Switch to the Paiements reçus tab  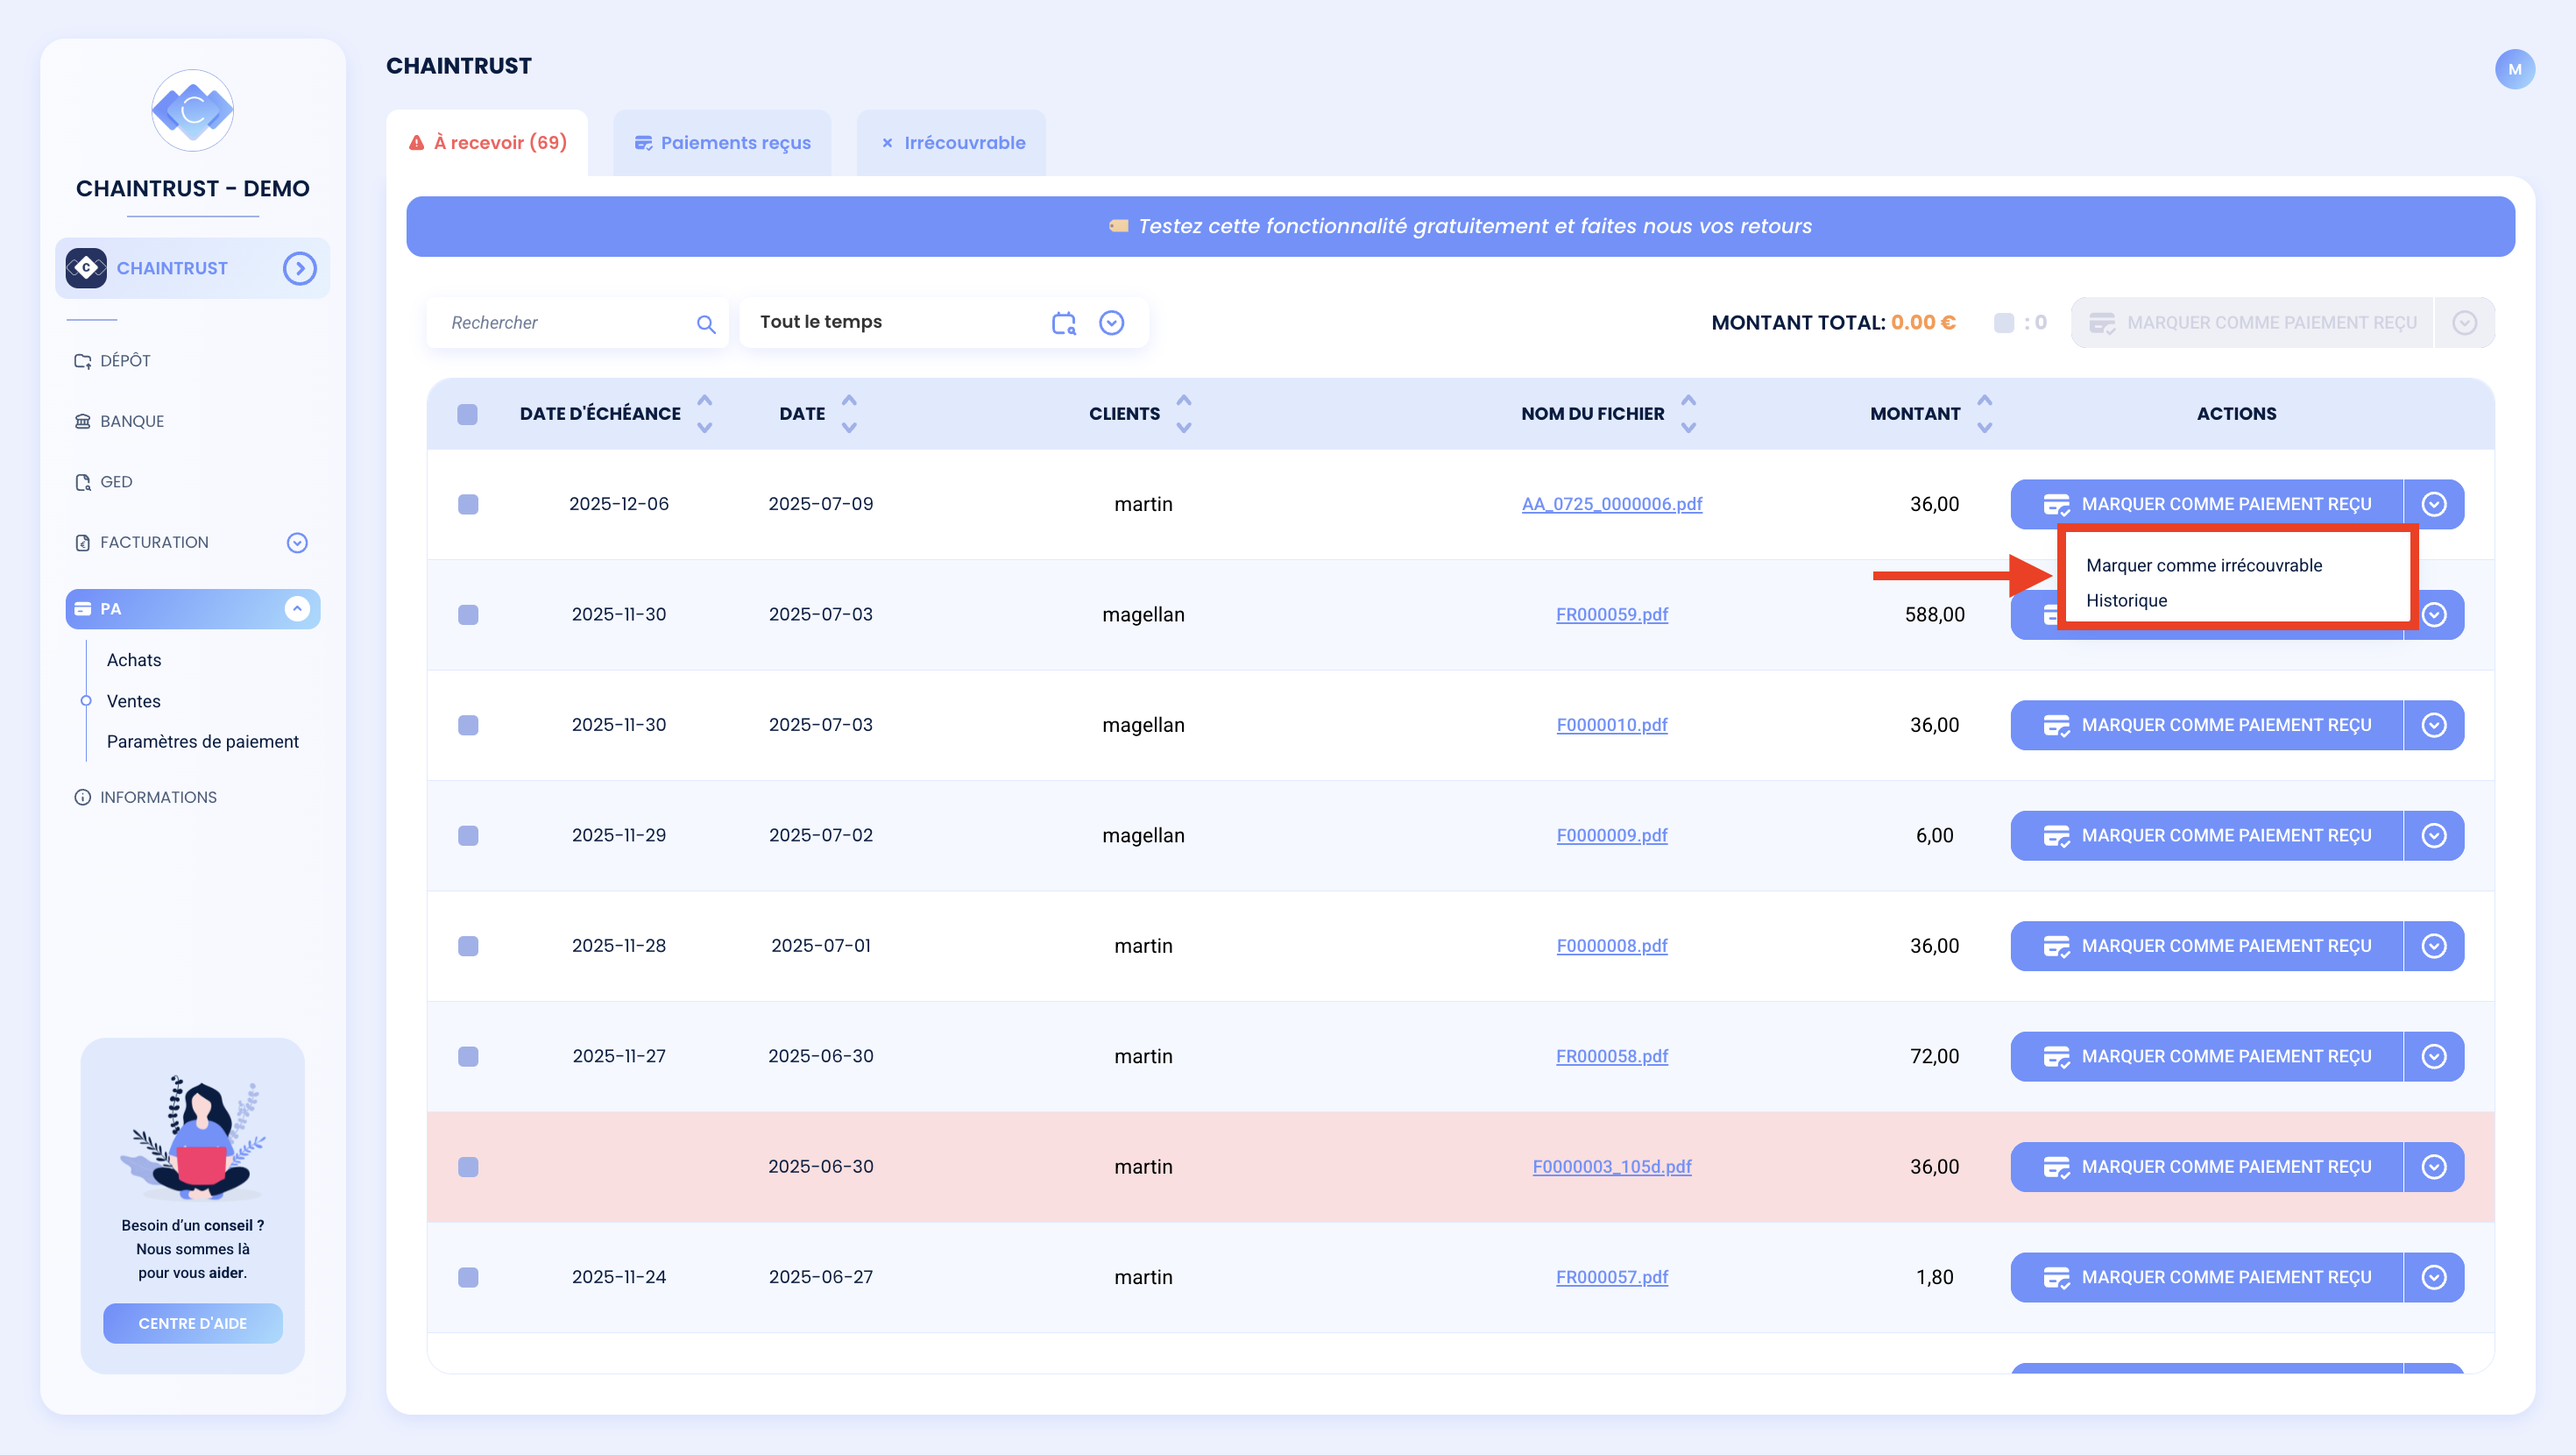[x=723, y=143]
